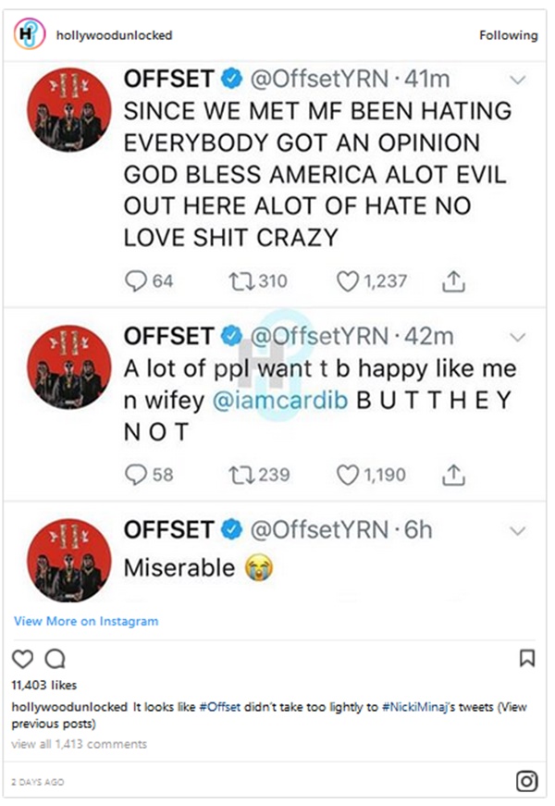Click the hollywoodunlocked profile logo icon
Screen dimensions: 555x806
coord(30,35)
